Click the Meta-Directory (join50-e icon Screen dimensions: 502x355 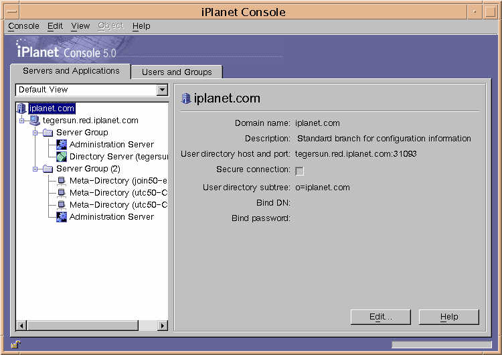tap(62, 181)
